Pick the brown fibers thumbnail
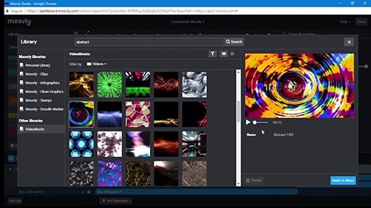 194,174
